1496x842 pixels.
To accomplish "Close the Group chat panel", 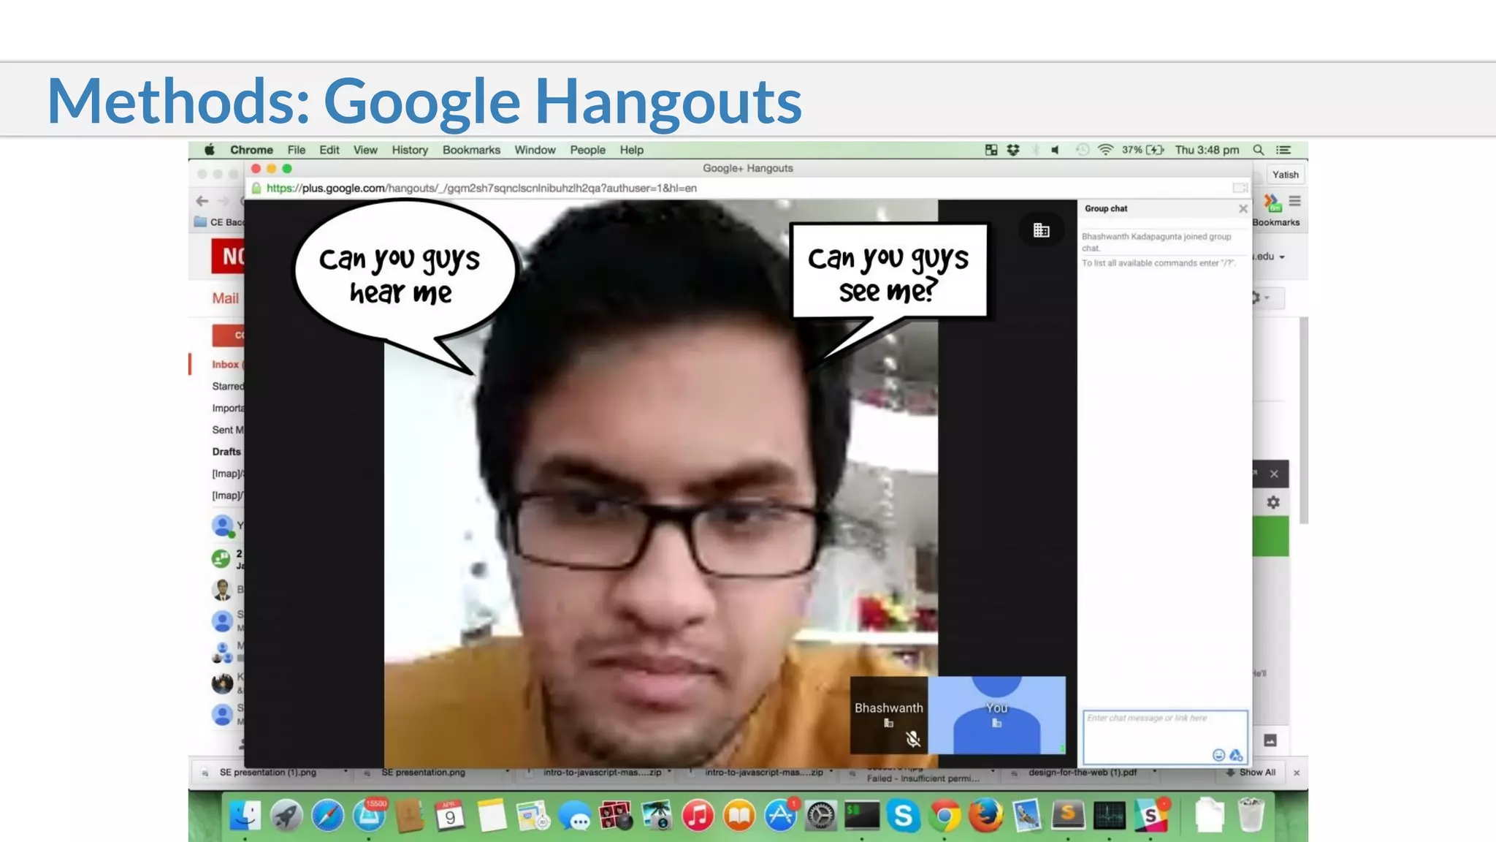I will (x=1243, y=209).
